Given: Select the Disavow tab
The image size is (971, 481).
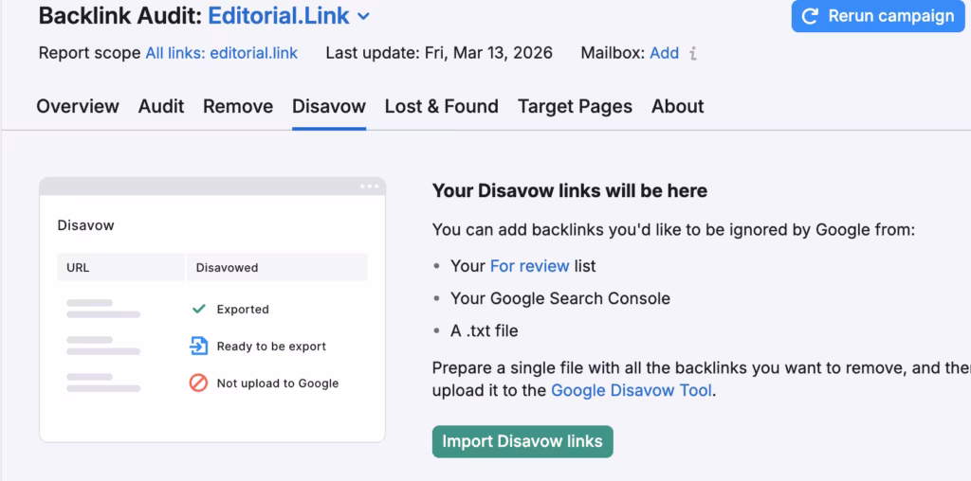Looking at the screenshot, I should (329, 106).
